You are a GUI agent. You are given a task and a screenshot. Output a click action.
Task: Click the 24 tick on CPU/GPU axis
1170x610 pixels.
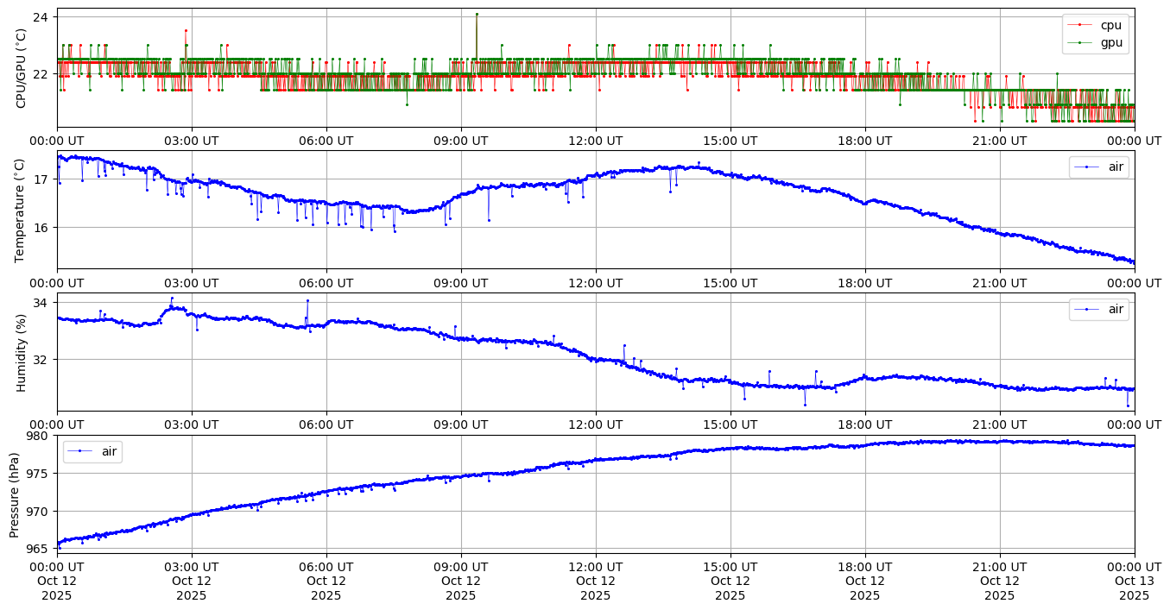(41, 17)
